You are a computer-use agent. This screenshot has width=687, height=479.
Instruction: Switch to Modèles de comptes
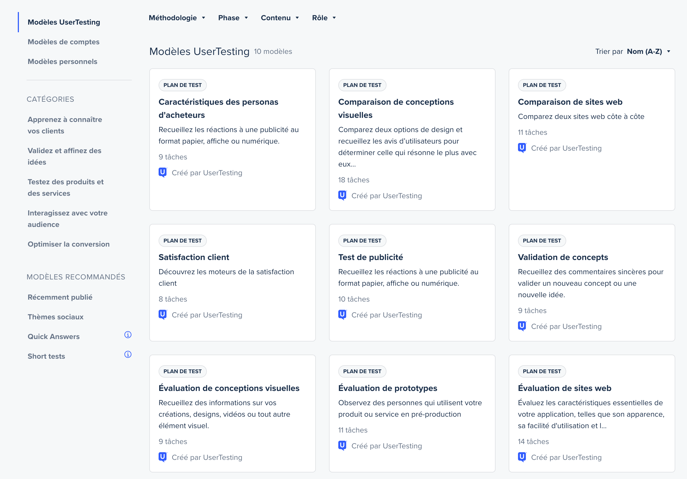point(64,42)
